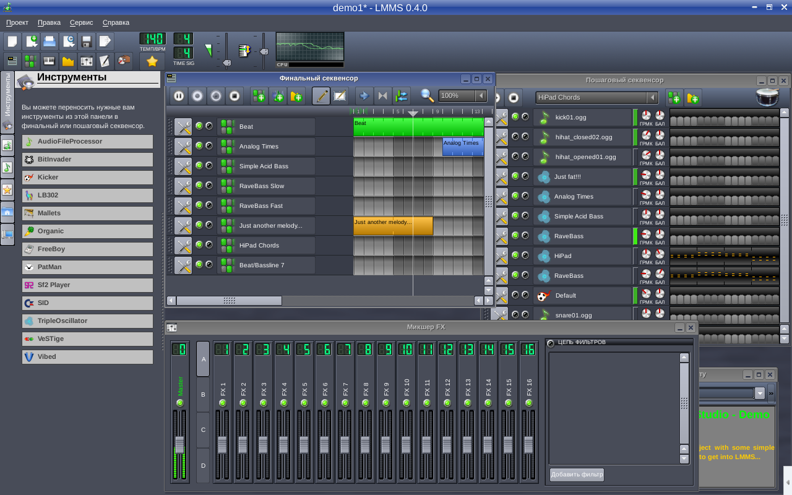Open the 100% zoom dropdown
Image resolution: width=792 pixels, height=495 pixels.
481,96
